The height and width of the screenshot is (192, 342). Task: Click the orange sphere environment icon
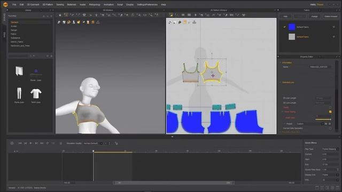point(93,22)
